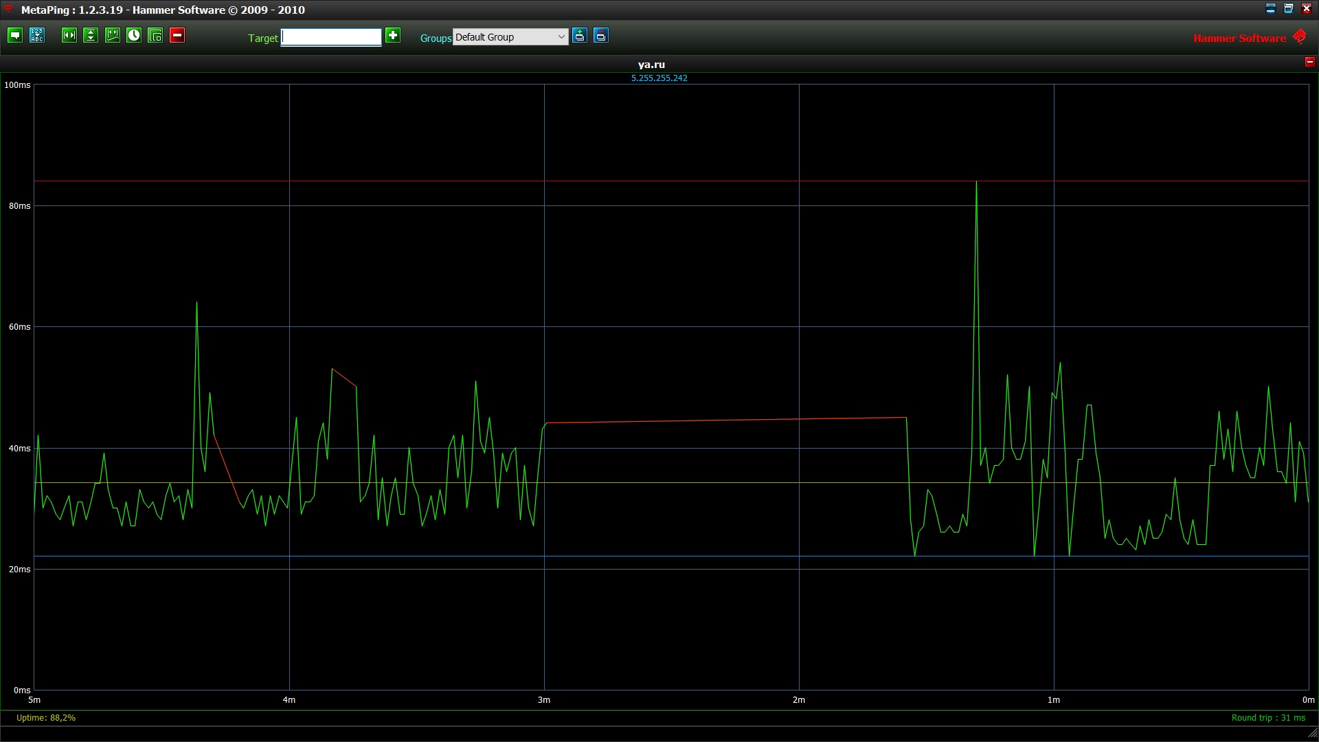The image size is (1319, 742).
Task: Click the Hammer Software link
Action: [x=1239, y=38]
